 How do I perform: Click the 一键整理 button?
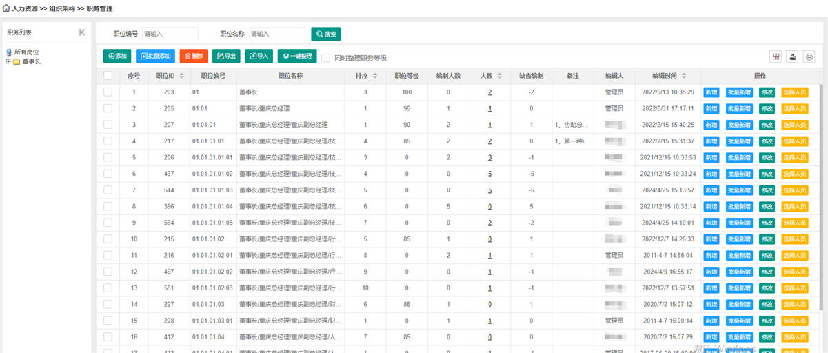(x=297, y=56)
